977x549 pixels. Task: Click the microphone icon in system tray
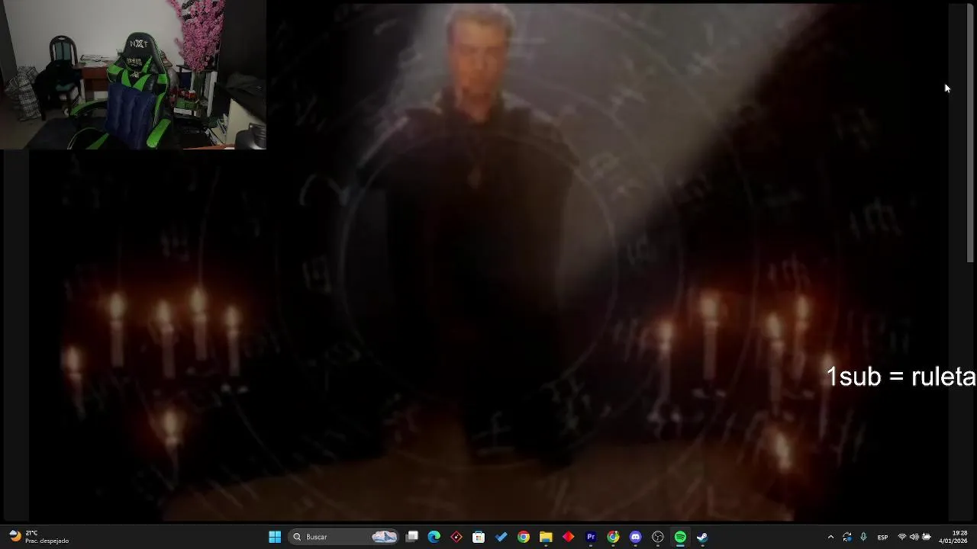pyautogui.click(x=863, y=537)
